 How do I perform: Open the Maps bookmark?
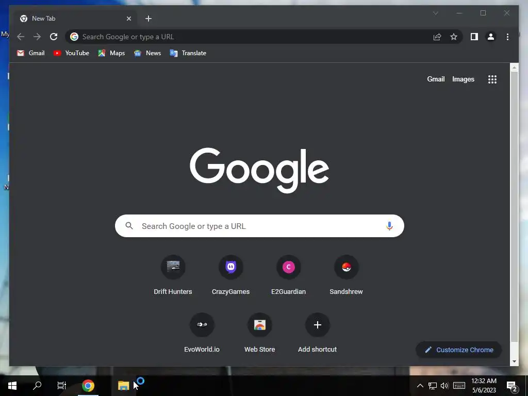click(111, 53)
